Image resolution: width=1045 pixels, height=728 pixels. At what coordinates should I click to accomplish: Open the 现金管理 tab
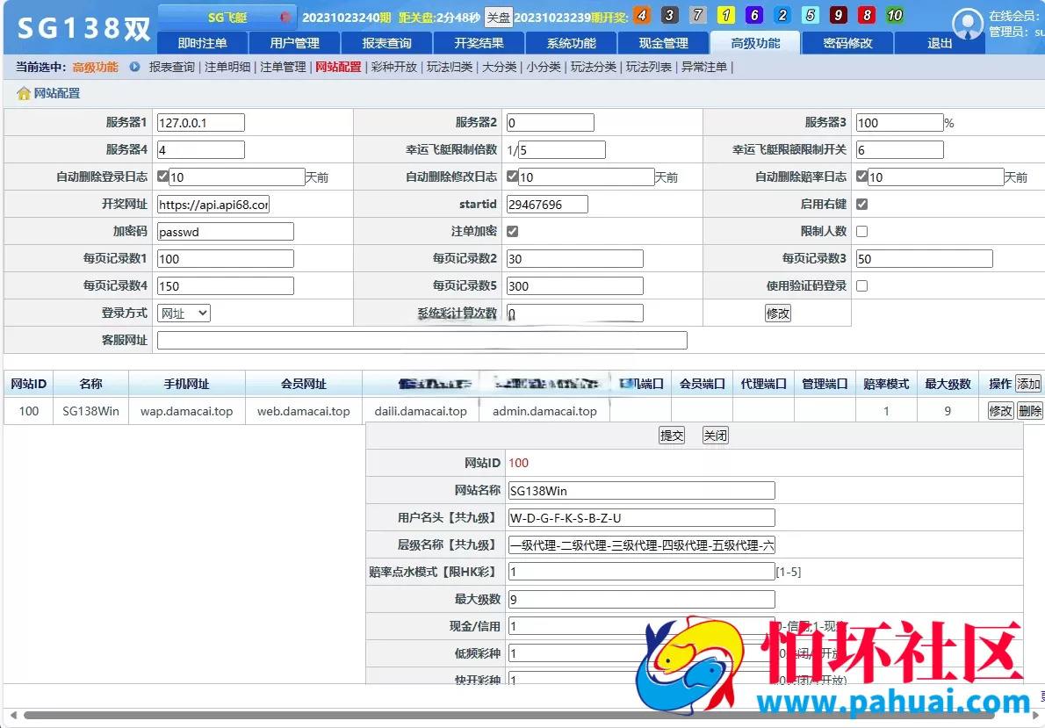[x=663, y=43]
